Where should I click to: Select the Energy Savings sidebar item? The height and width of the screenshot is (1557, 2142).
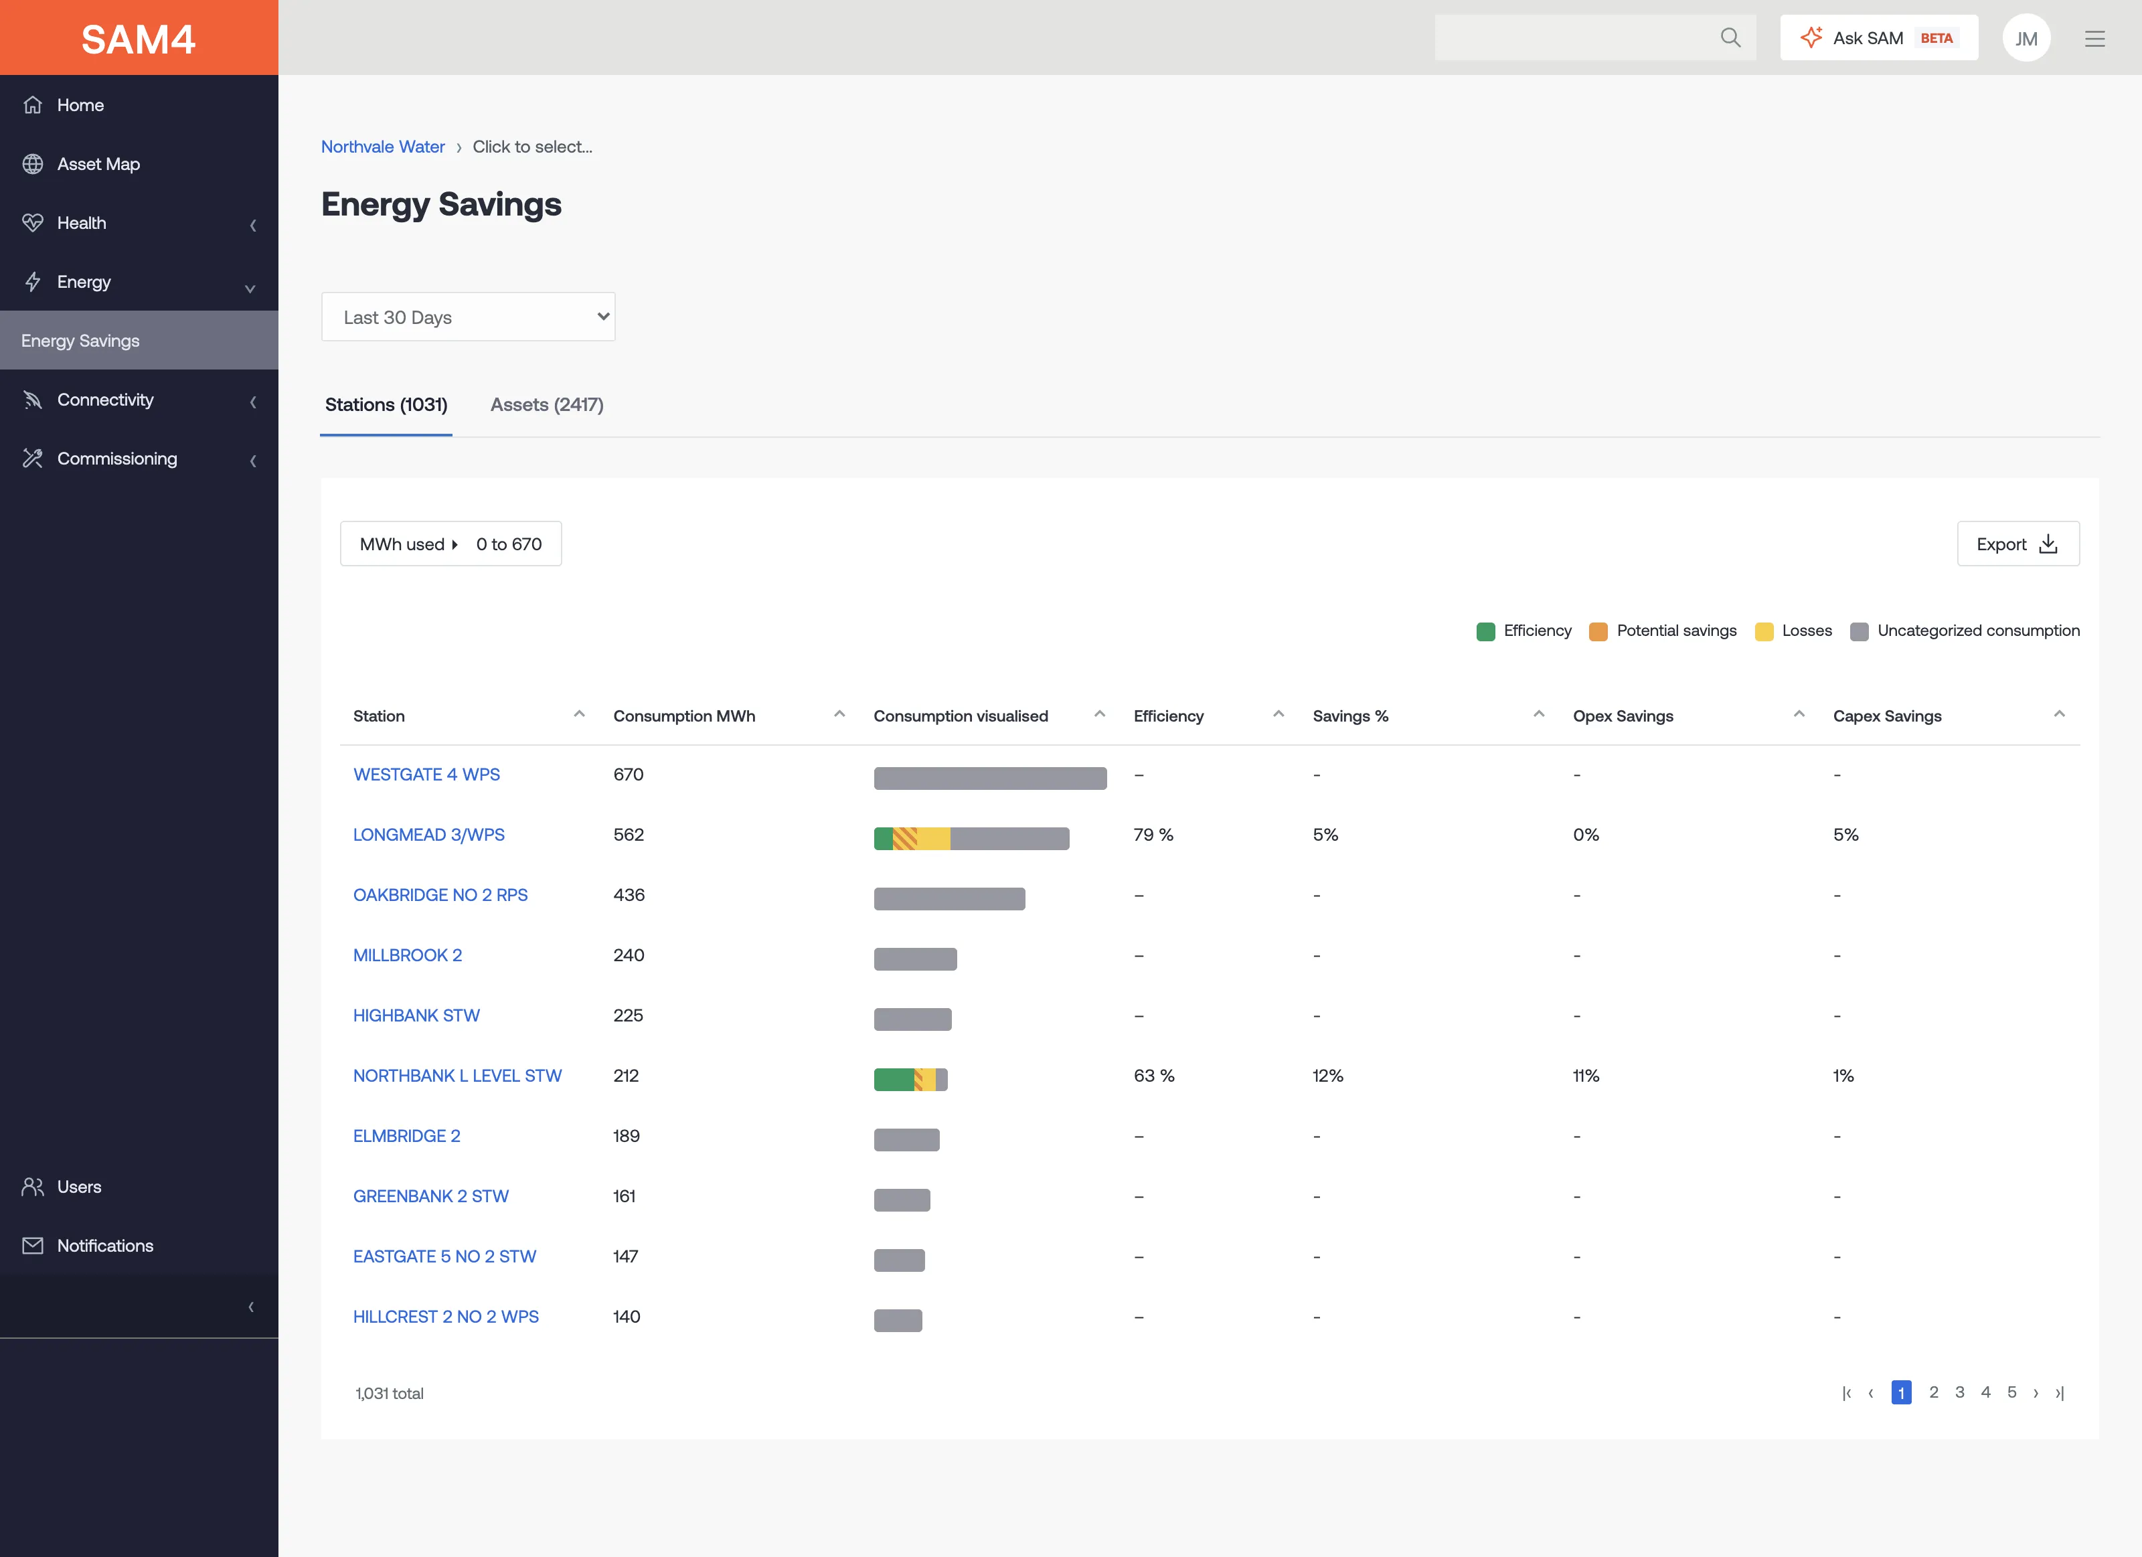139,341
